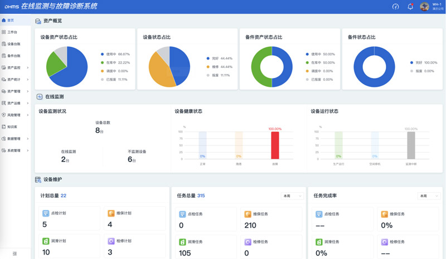Collapse sidebar using bottom menu-fold icon
Image resolution: width=446 pixels, height=259 pixels.
point(15,253)
